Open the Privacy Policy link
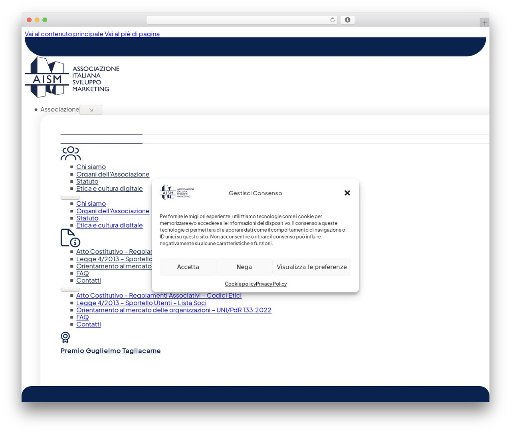The image size is (511, 433). 271,284
